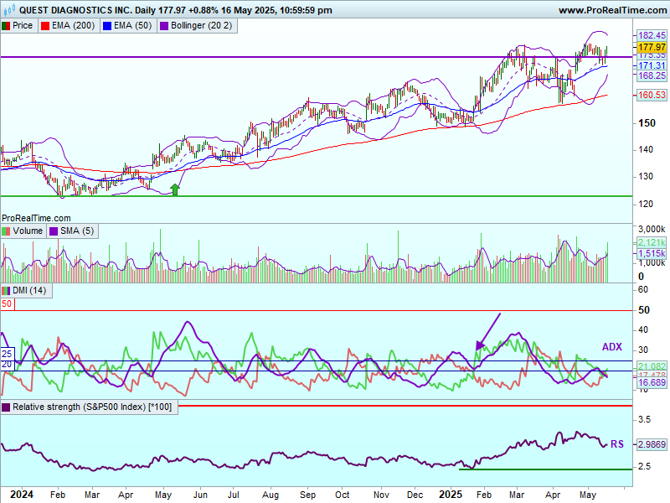Click the red 50 level label in the DMI panel

pyautogui.click(x=7, y=304)
